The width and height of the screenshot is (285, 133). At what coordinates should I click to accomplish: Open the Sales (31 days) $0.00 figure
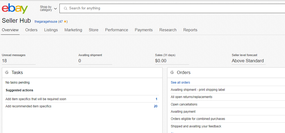click(x=161, y=61)
